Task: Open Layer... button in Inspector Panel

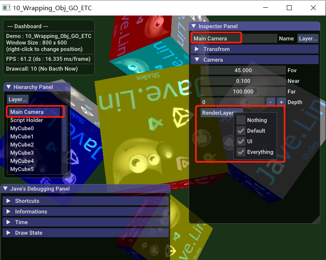Action: point(308,38)
